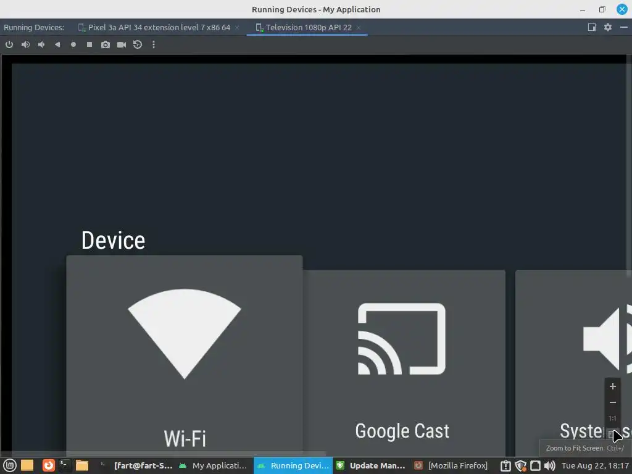
Task: Take a screenshot with the camera icon
Action: point(105,44)
